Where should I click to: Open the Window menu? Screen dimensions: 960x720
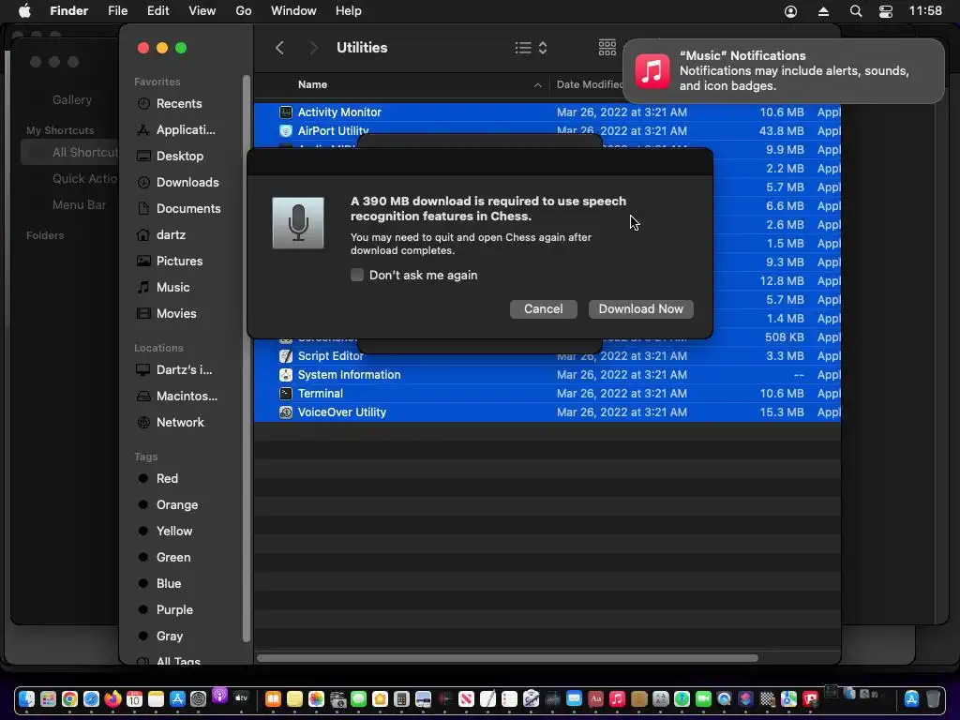[x=293, y=11]
